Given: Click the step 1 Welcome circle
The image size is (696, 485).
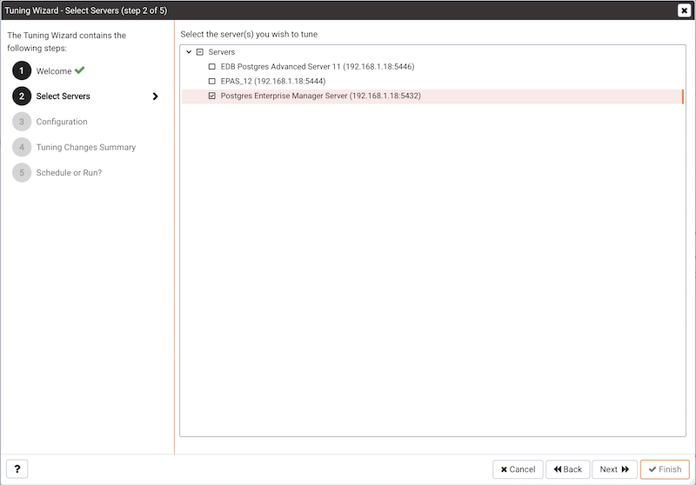Looking at the screenshot, I should coord(22,70).
